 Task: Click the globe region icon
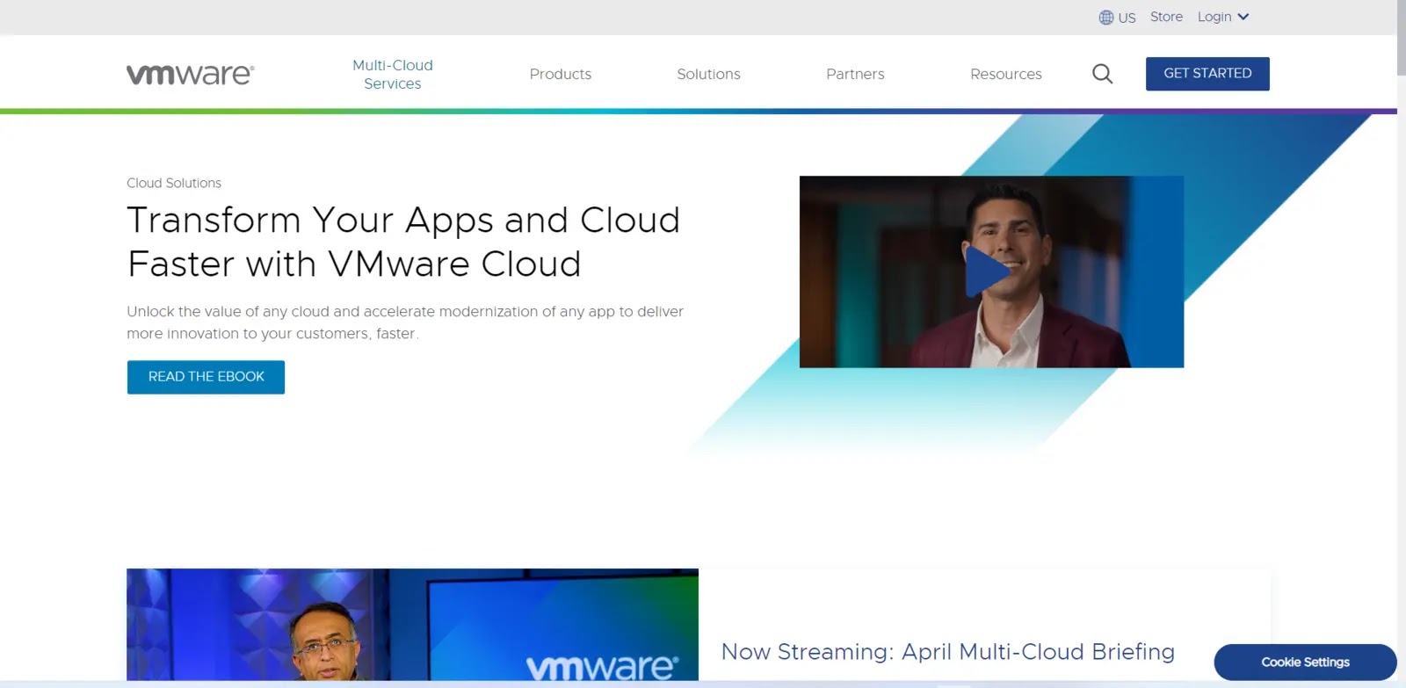(x=1106, y=18)
